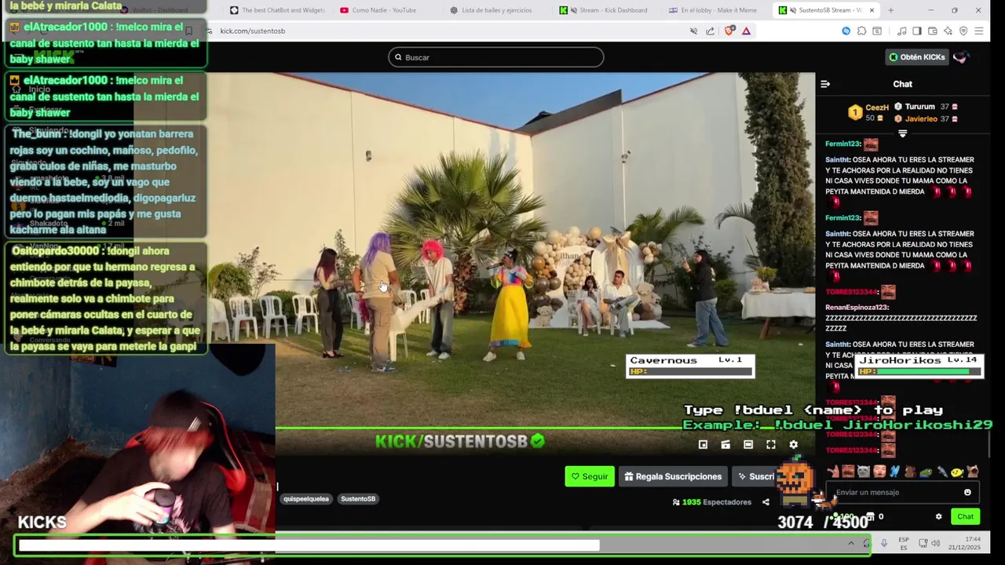Image resolution: width=1005 pixels, height=565 pixels.
Task: Open Brave Rewards triangle icon
Action: [746, 31]
